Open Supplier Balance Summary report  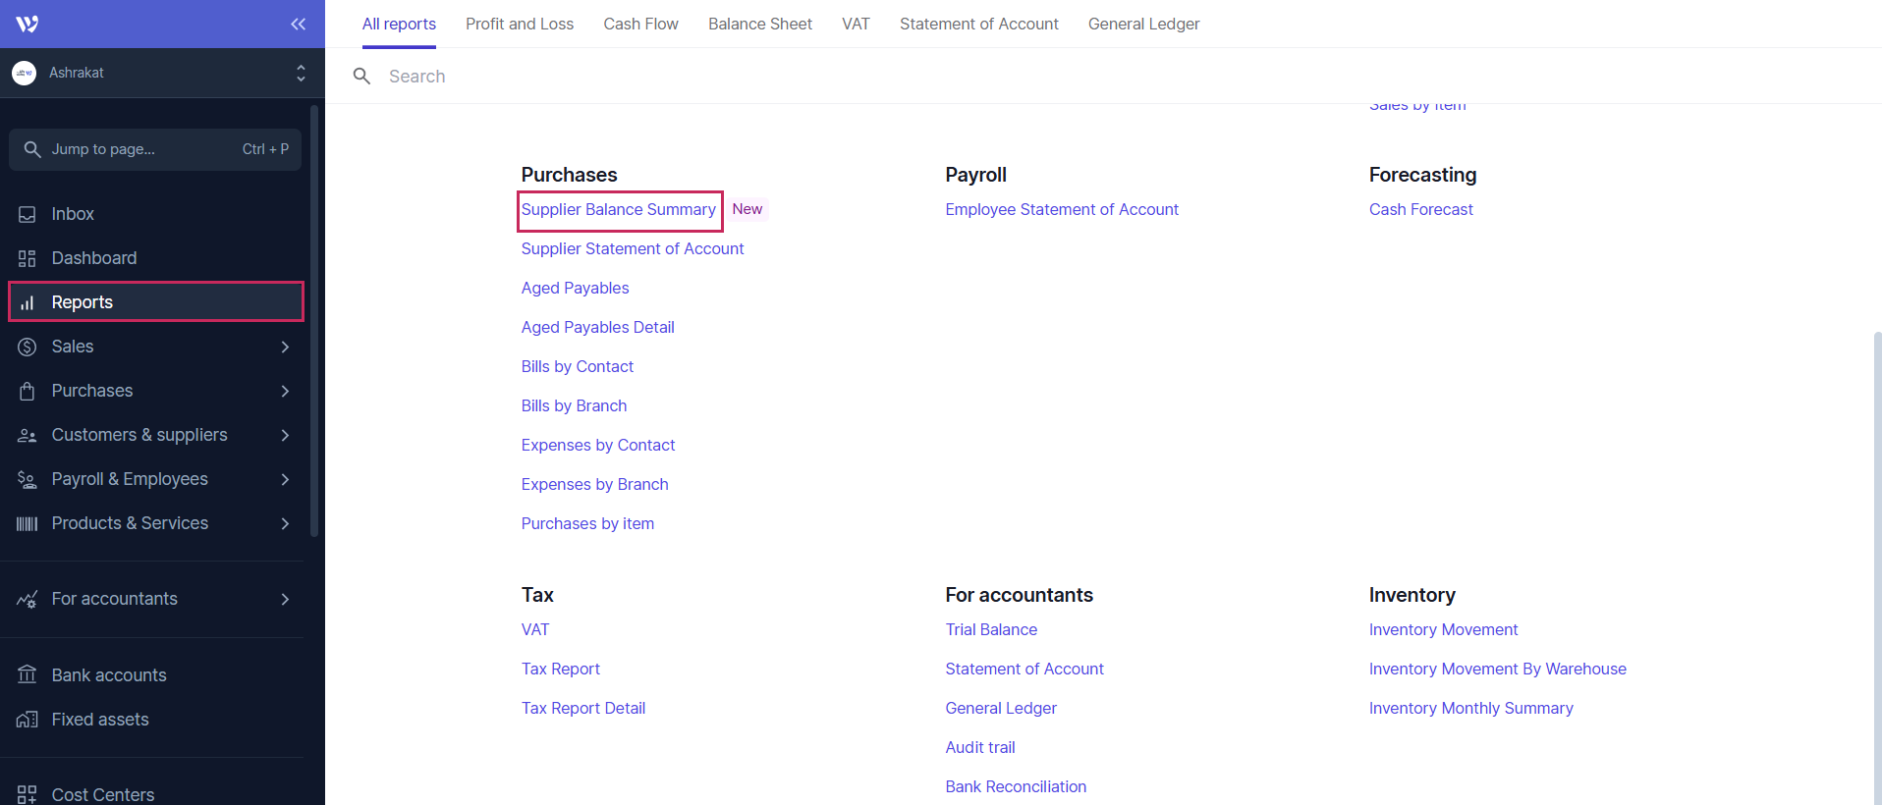[618, 210]
